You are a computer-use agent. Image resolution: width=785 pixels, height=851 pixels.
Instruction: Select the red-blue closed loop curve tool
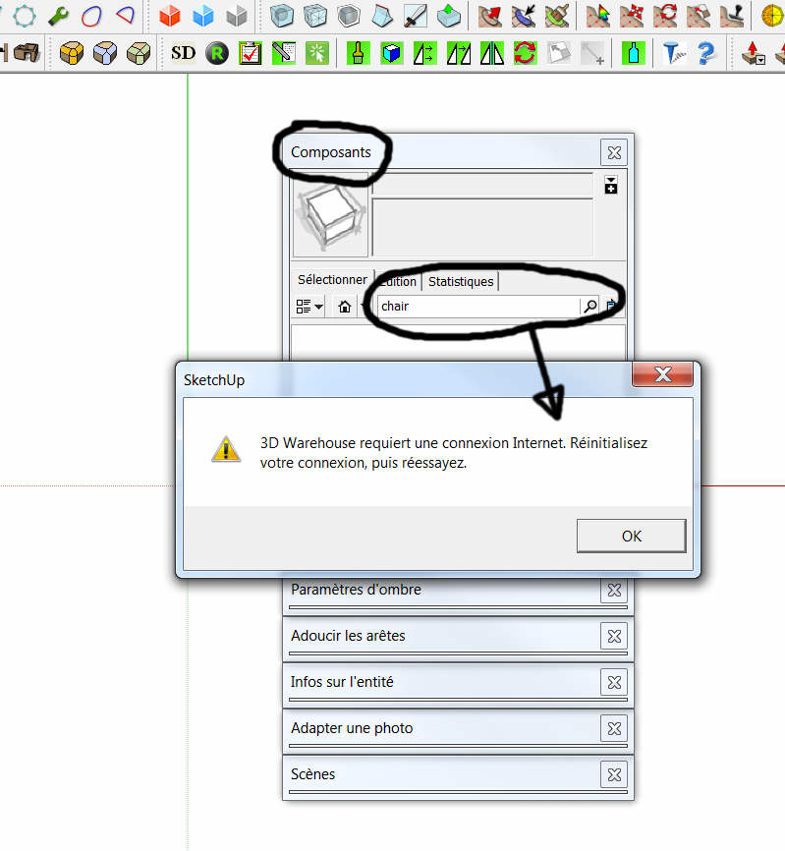click(91, 15)
